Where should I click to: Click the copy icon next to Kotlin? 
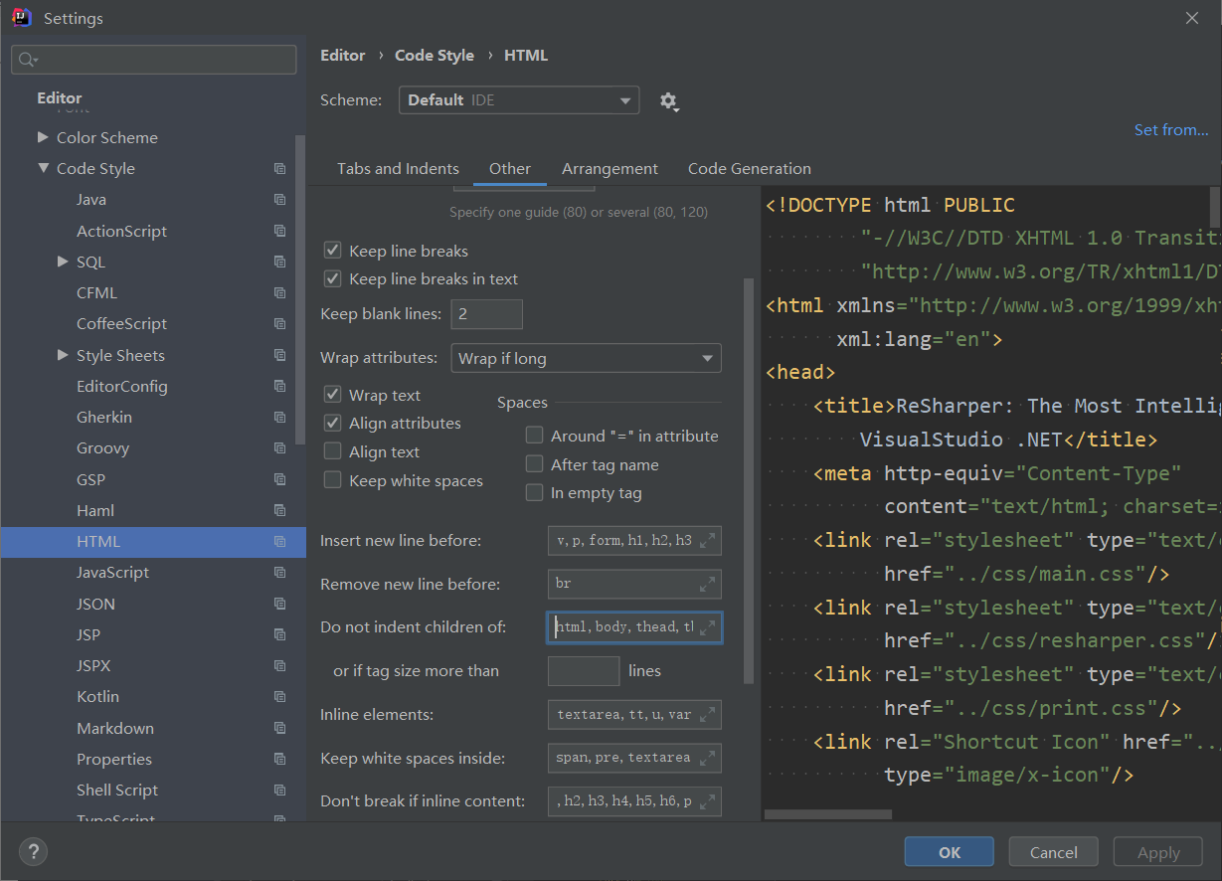click(x=279, y=697)
